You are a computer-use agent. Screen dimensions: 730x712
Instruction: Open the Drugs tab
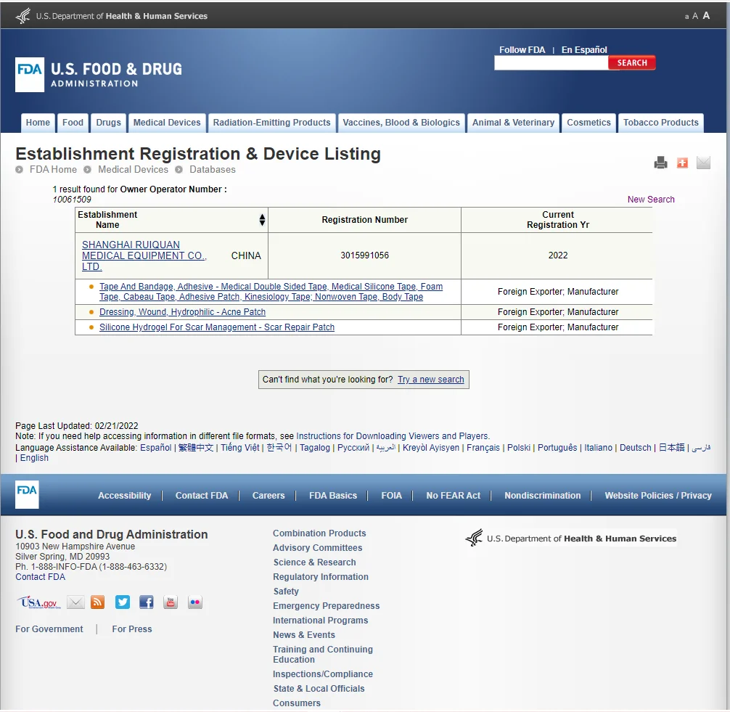pos(108,123)
